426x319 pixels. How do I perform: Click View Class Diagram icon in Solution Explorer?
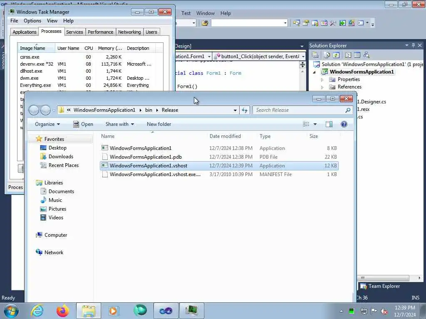(367, 55)
